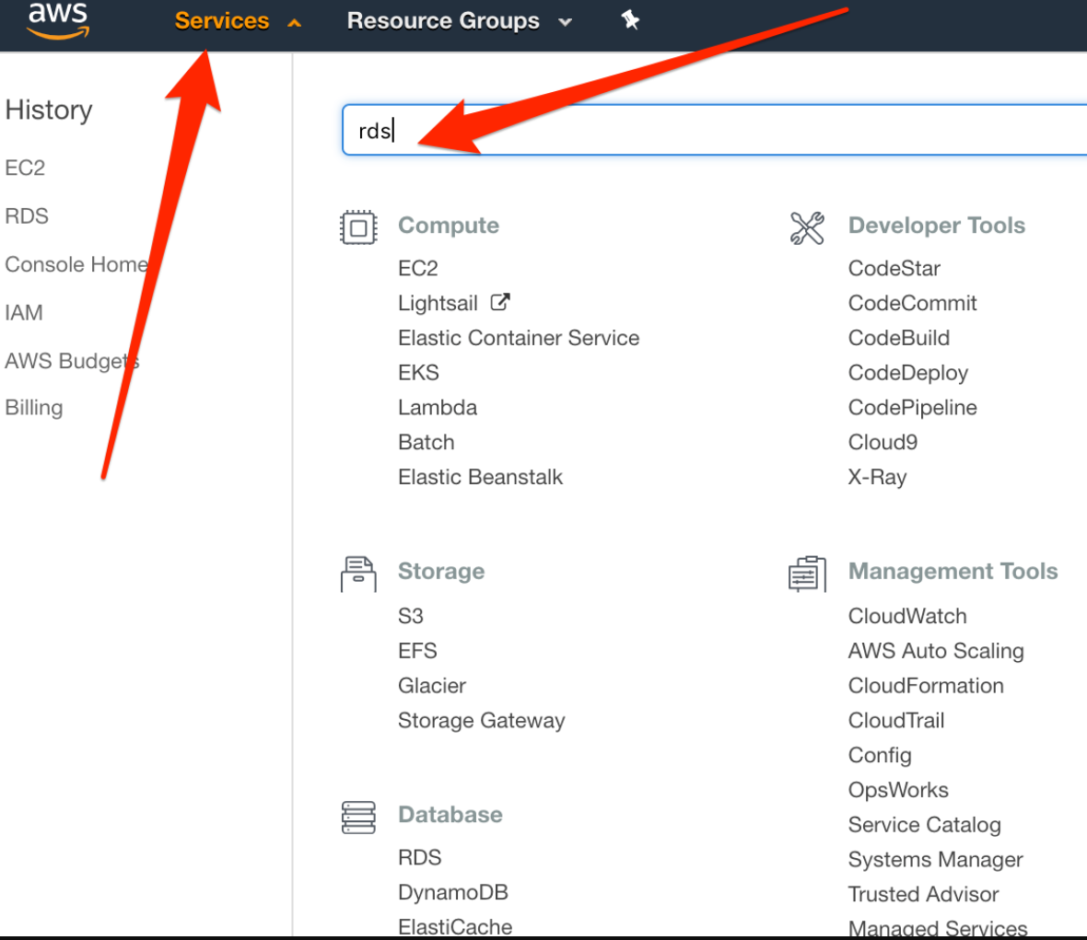Open Console Home from History
The height and width of the screenshot is (940, 1087).
click(76, 264)
